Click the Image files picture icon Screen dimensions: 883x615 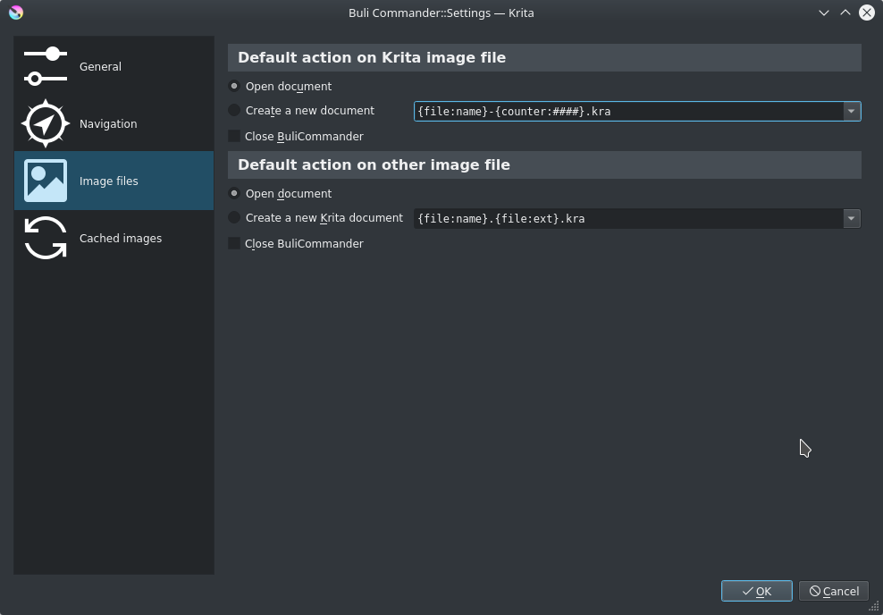pyautogui.click(x=45, y=181)
